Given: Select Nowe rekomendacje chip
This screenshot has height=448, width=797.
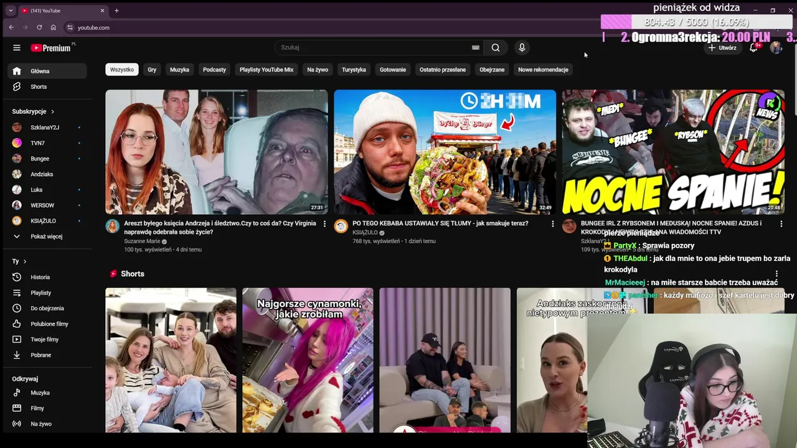Looking at the screenshot, I should (x=543, y=70).
